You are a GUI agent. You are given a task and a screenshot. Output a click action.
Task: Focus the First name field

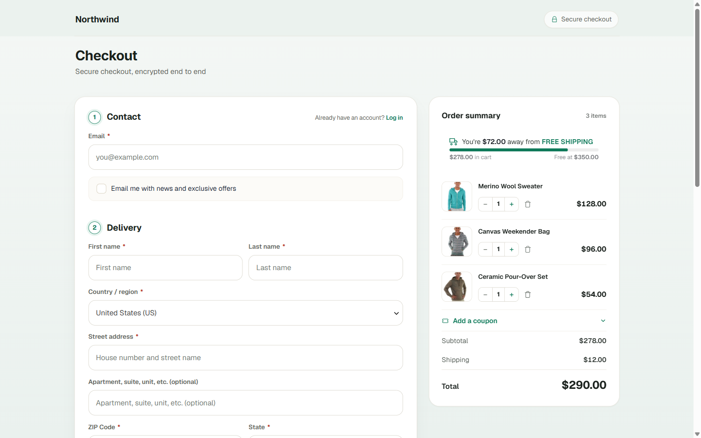coord(166,268)
